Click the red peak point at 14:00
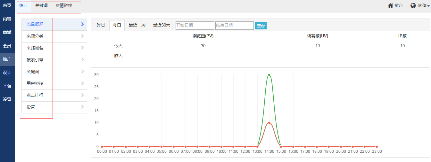 coord(269,123)
